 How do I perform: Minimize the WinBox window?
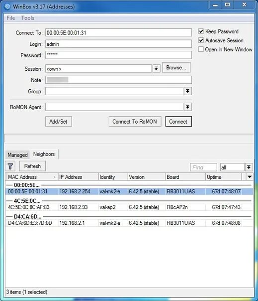point(215,5)
